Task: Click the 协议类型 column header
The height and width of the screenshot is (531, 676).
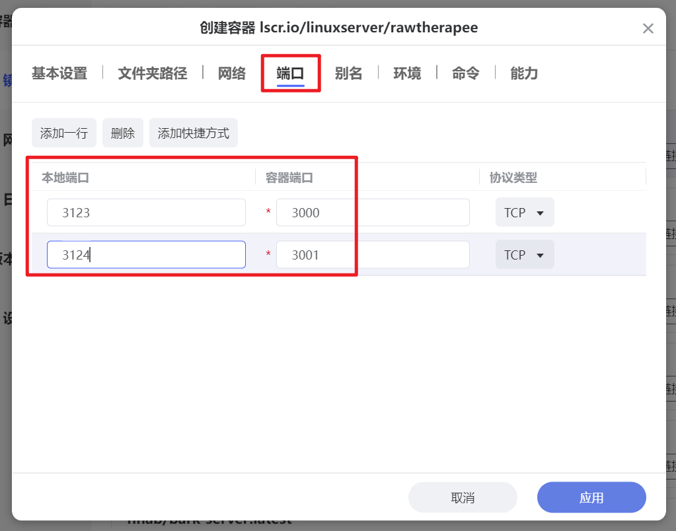Action: [x=513, y=178]
